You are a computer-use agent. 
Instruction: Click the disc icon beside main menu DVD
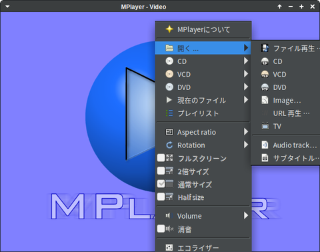point(169,87)
